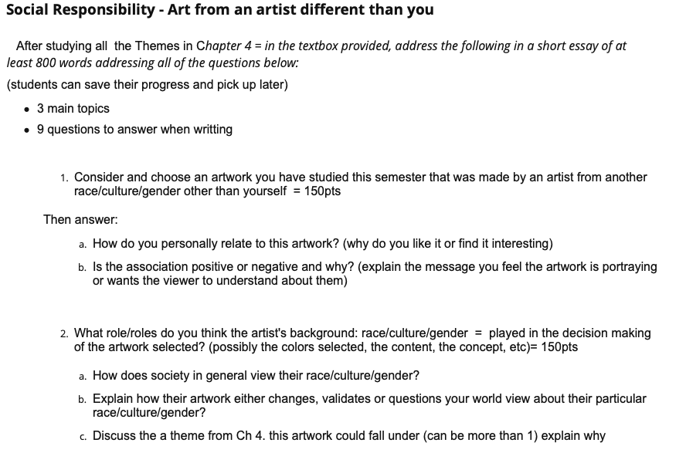Click 'Discuss the a theme from Ch 4'
This screenshot has width=686, height=453.
pos(179,435)
